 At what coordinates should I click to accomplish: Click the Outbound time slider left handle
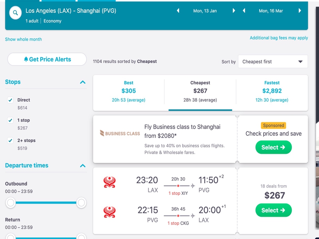11,203
